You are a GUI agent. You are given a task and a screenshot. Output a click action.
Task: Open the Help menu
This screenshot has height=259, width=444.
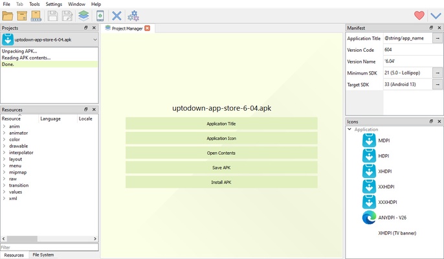pos(96,4)
